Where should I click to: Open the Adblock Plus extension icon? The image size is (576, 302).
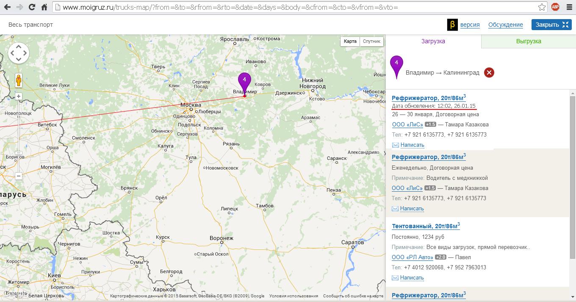[555, 7]
